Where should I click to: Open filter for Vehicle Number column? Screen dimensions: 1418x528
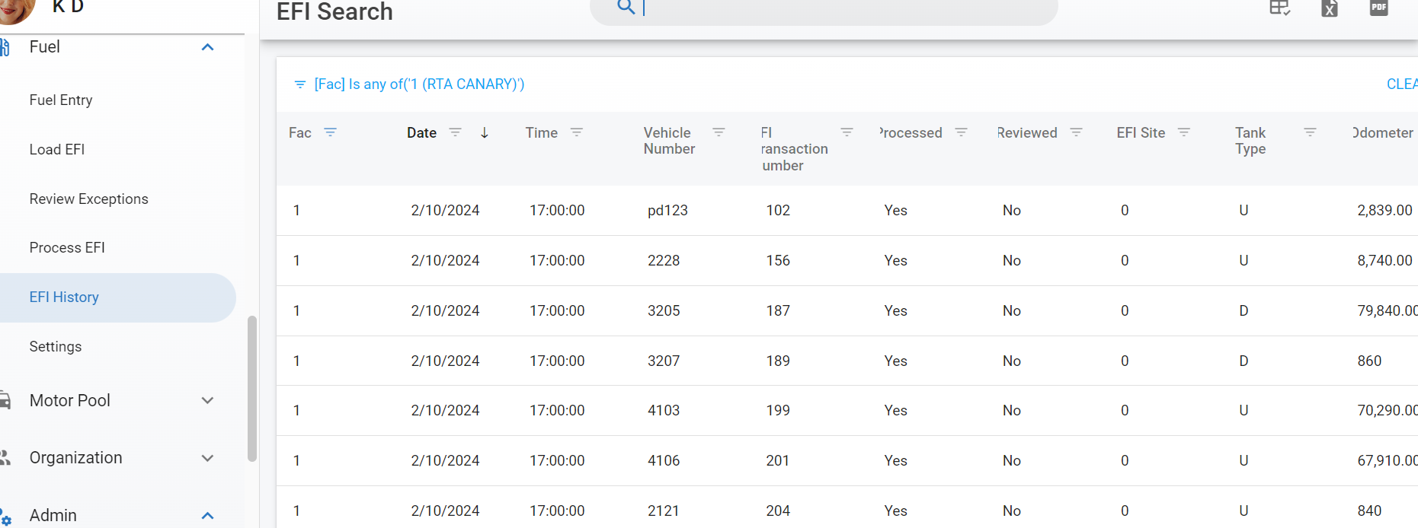pos(718,132)
